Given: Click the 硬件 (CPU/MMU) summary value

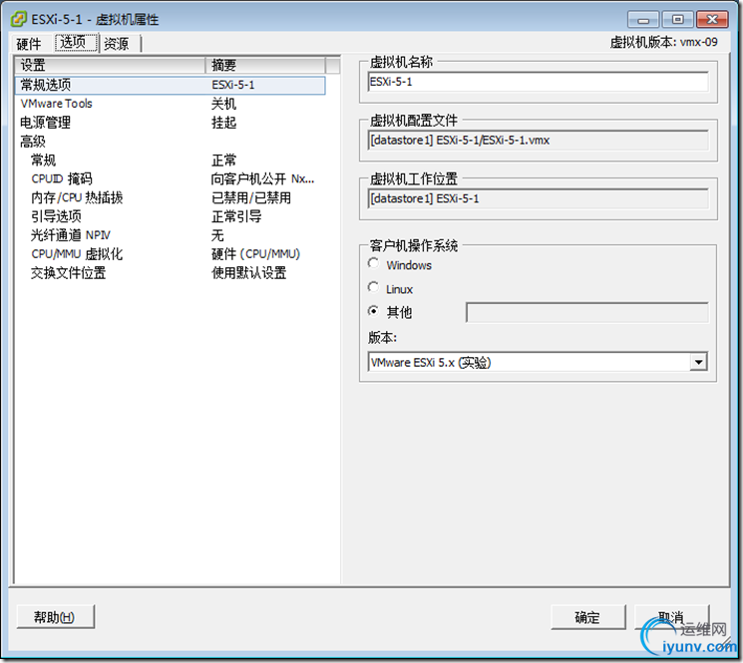Looking at the screenshot, I should (x=256, y=254).
